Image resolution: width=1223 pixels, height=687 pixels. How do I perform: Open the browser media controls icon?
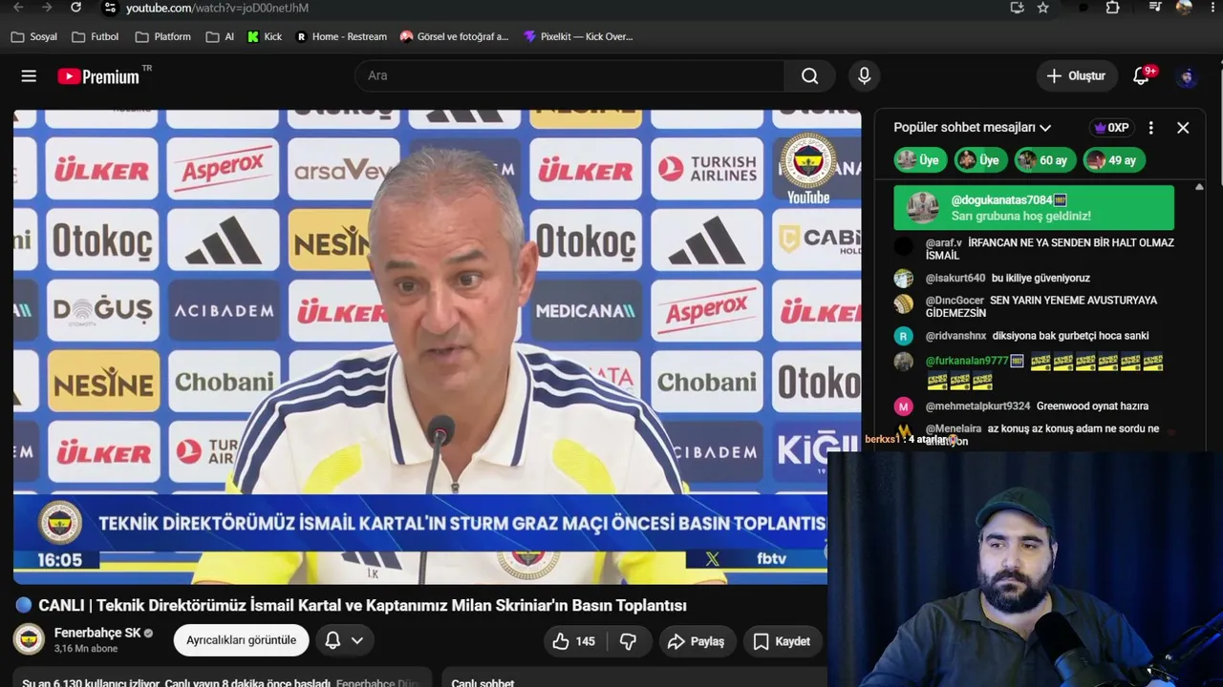coord(1155,8)
